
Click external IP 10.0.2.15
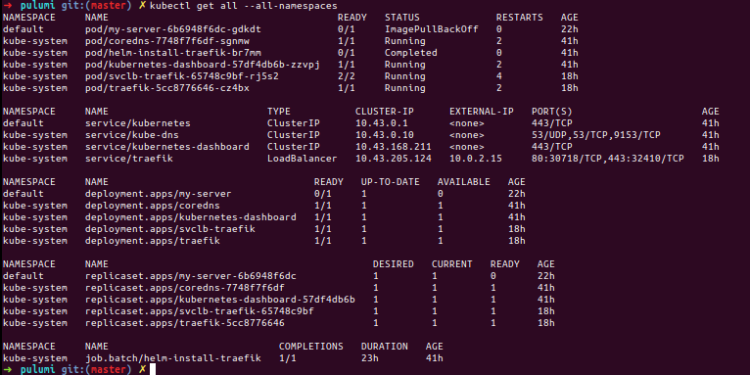click(x=476, y=159)
